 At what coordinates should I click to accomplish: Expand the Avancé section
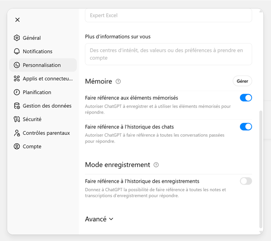click(99, 219)
